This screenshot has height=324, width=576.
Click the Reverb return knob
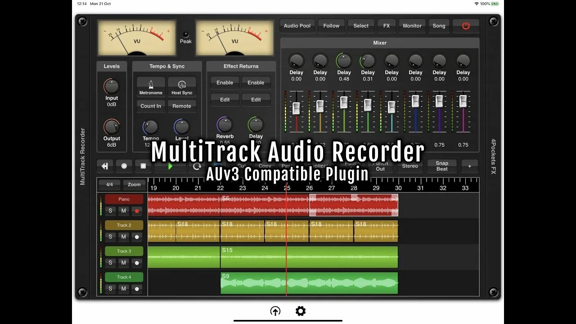click(225, 125)
